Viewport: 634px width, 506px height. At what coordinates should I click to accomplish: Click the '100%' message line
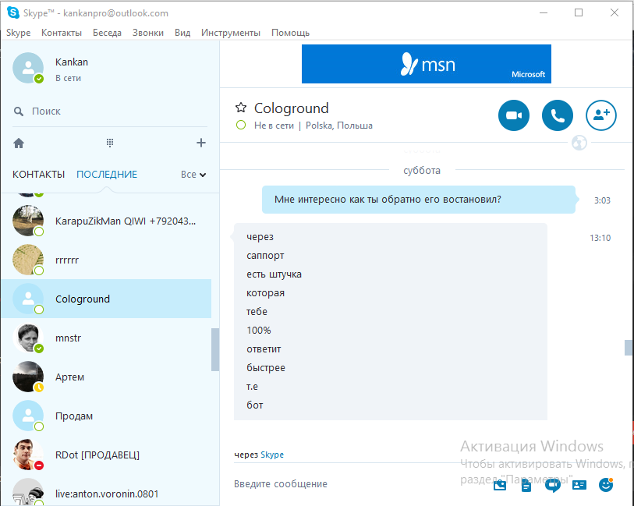pos(258,331)
